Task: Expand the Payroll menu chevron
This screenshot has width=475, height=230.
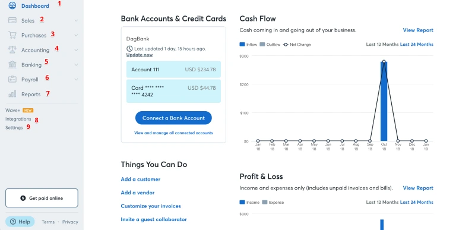Action: coord(76,80)
